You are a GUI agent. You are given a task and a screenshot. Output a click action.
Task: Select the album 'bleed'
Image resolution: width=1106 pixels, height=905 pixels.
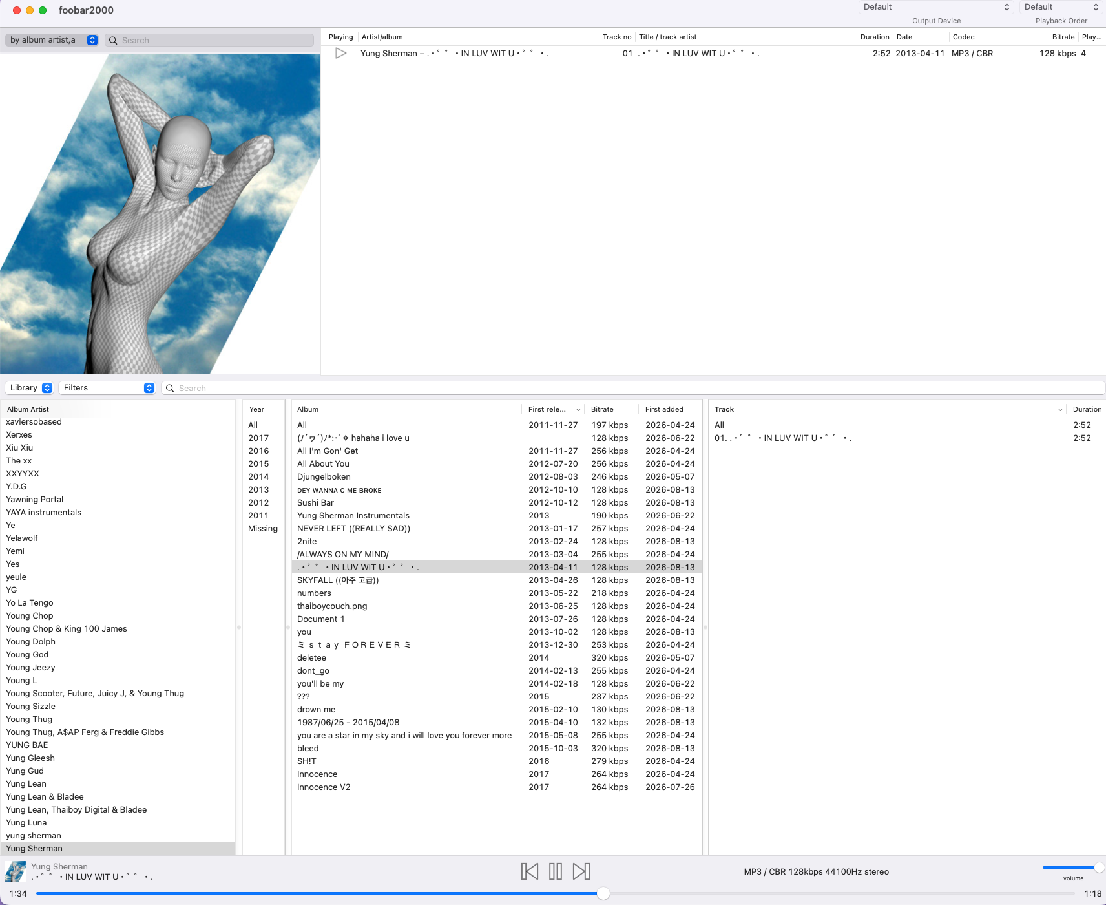click(x=497, y=748)
